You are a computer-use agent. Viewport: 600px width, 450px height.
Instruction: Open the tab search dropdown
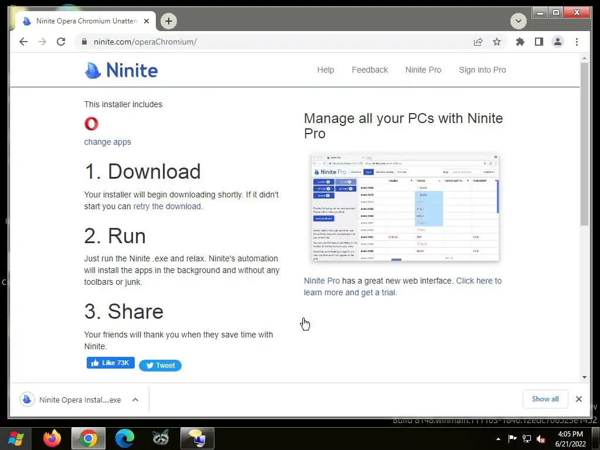point(519,21)
